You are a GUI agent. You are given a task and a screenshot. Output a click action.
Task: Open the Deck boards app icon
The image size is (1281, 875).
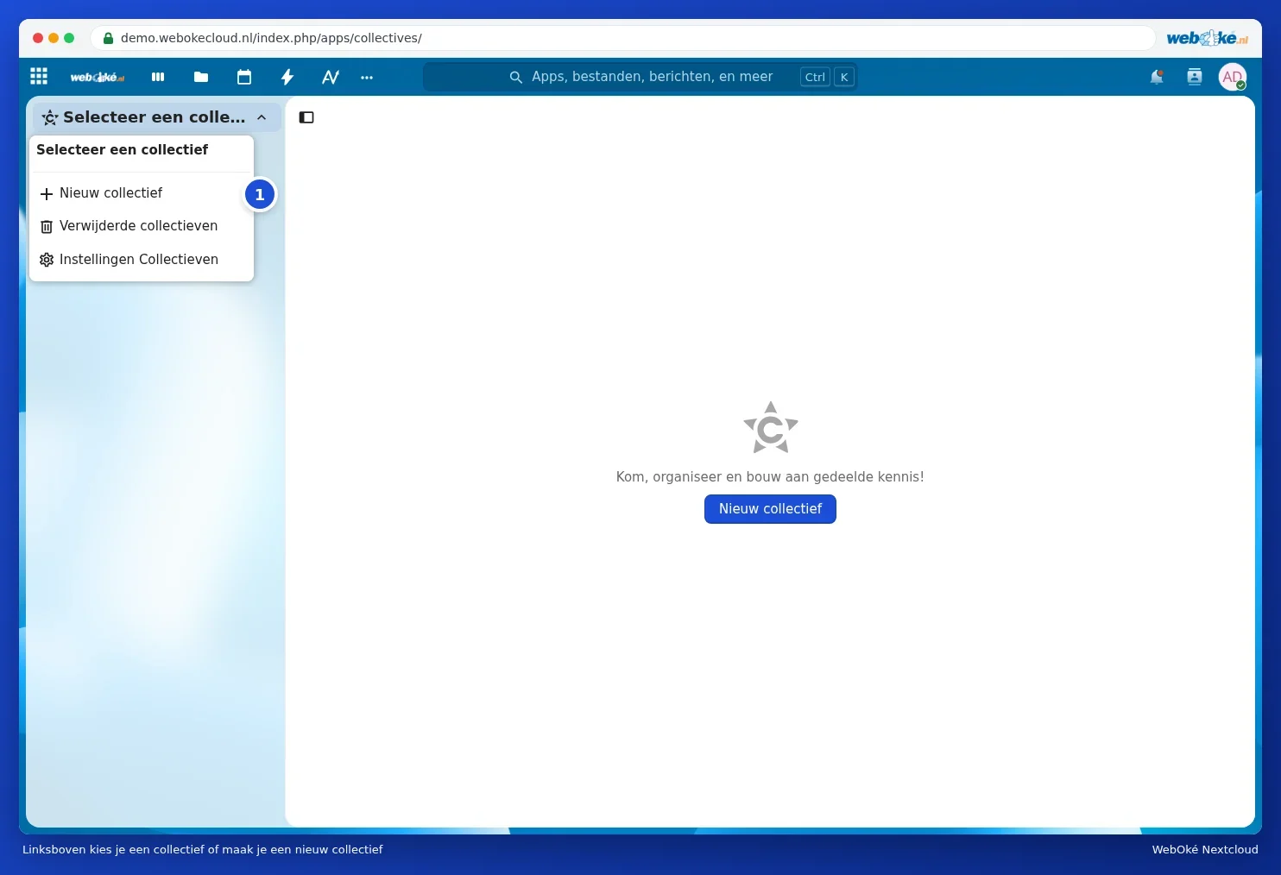(158, 77)
